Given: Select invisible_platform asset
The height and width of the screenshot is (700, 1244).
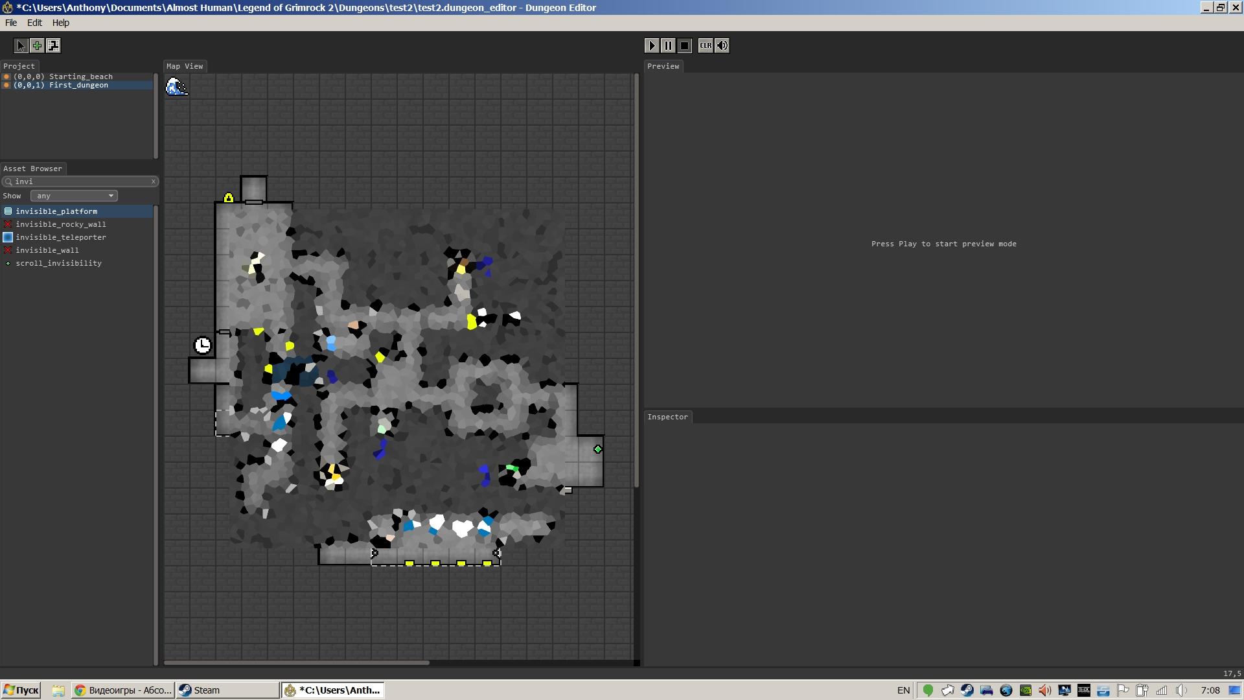Looking at the screenshot, I should coord(76,211).
